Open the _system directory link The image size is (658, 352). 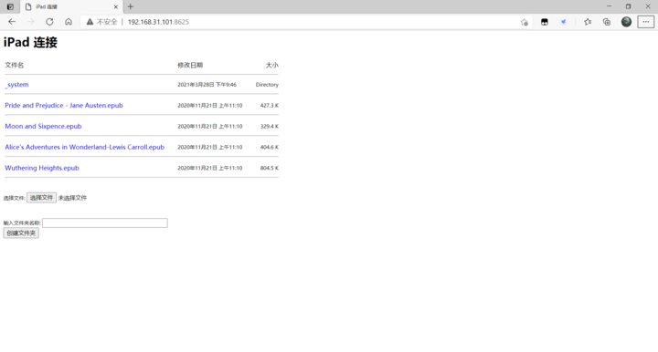(x=16, y=85)
